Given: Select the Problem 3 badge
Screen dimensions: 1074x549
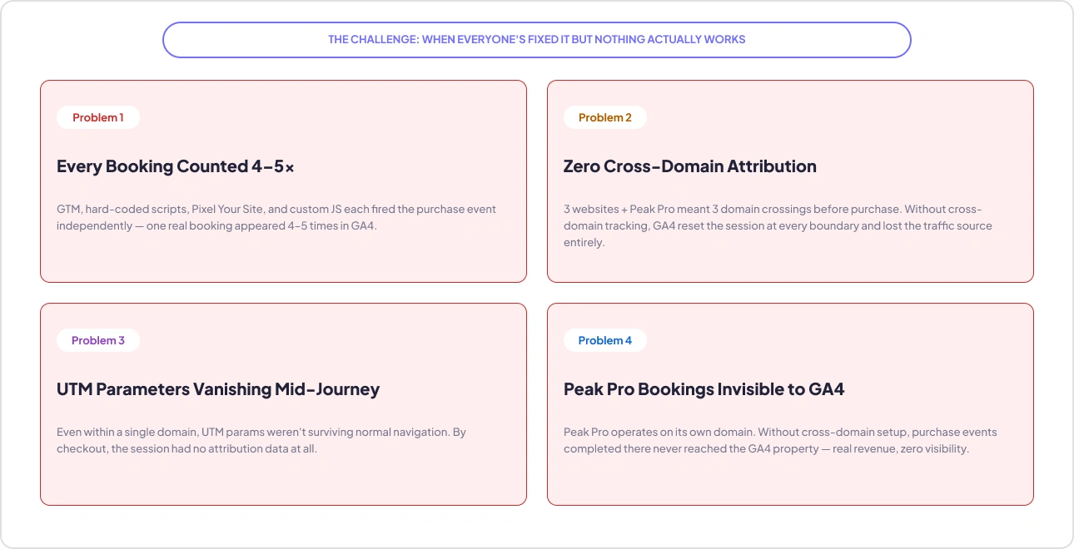Looking at the screenshot, I should (98, 340).
